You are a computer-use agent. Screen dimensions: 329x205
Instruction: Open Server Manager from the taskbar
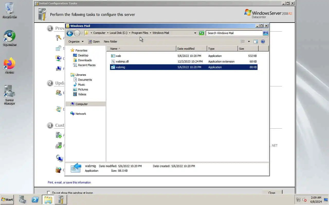[23, 200]
